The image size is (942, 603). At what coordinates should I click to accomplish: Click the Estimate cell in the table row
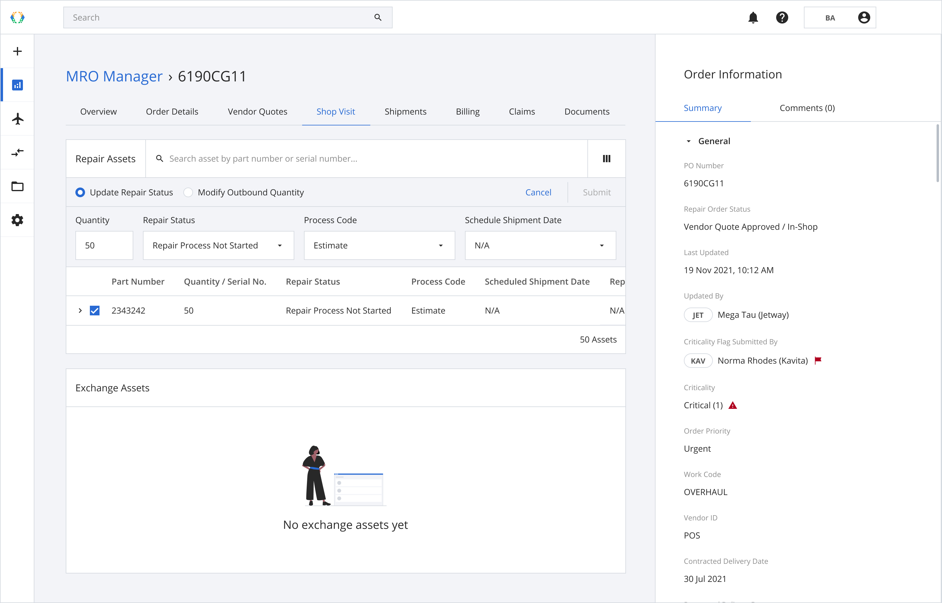[428, 311]
